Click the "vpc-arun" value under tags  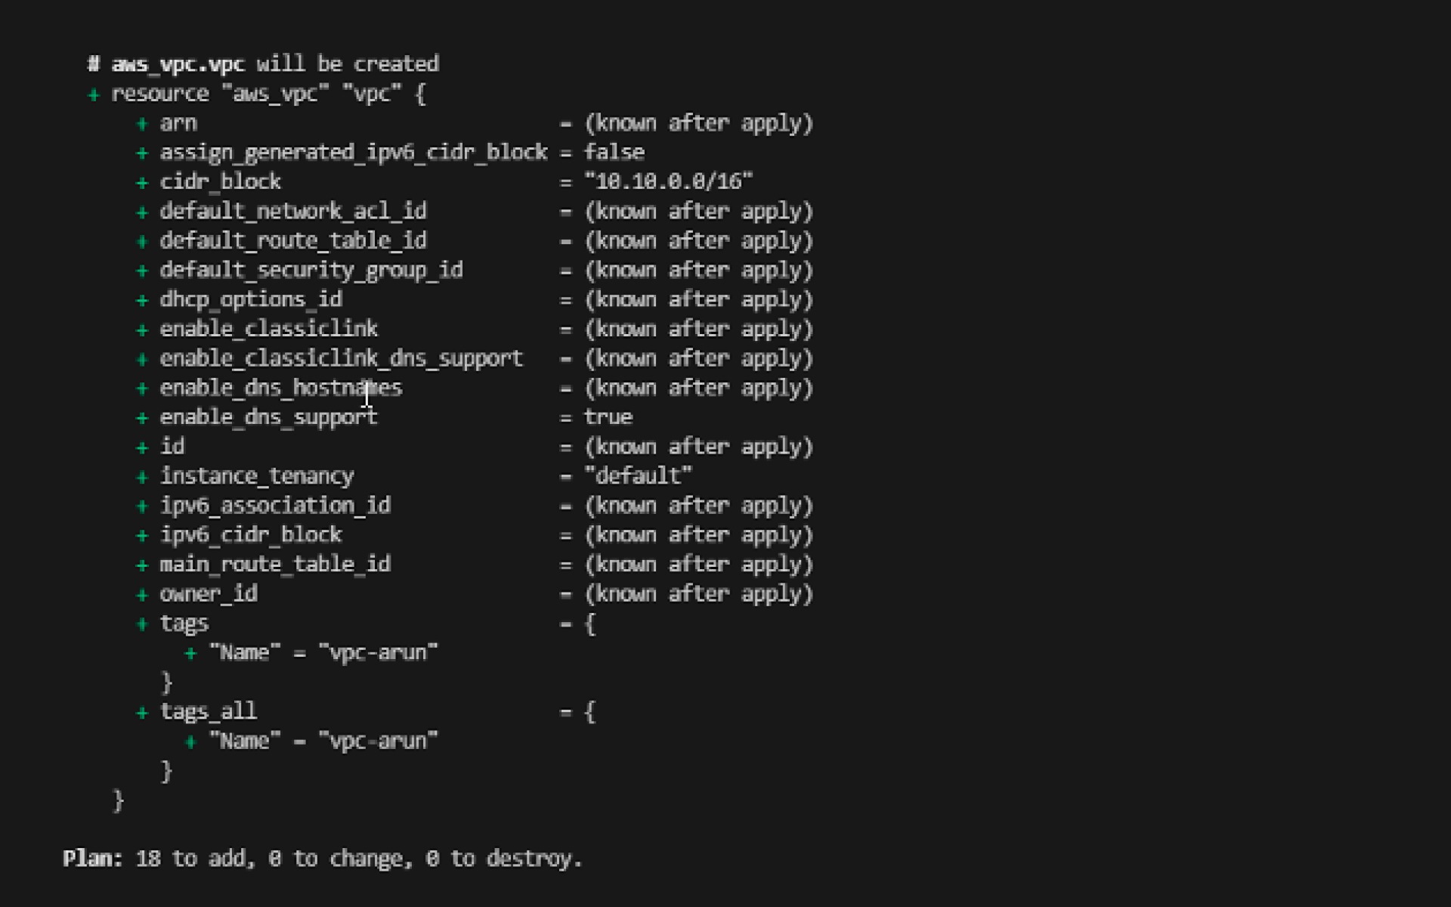[378, 653]
